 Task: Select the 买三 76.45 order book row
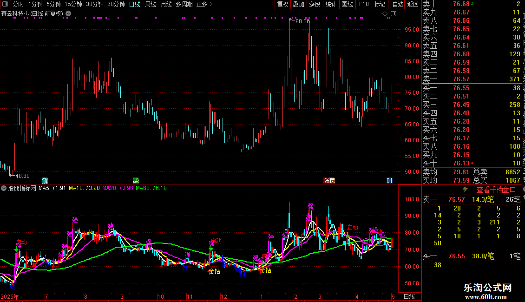click(x=472, y=105)
